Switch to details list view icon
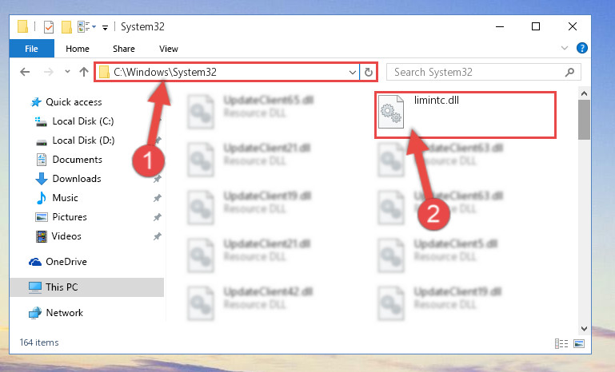Viewport: 615px width, 372px height. [x=561, y=344]
